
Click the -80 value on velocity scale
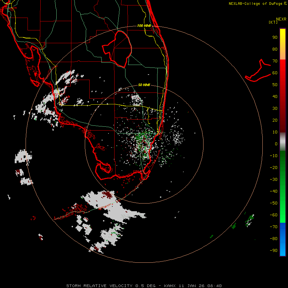click(274, 239)
